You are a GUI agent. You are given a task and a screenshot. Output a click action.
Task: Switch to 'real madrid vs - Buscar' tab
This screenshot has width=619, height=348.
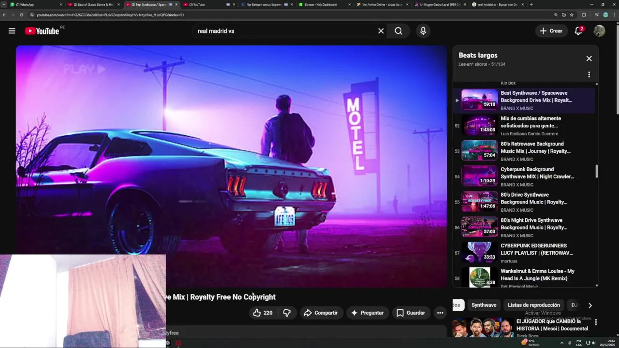(497, 4)
